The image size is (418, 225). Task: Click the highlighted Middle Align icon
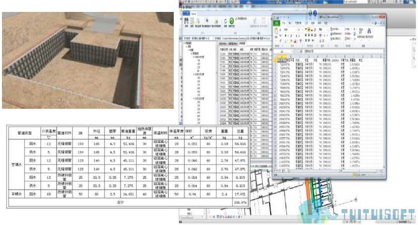coord(309,30)
